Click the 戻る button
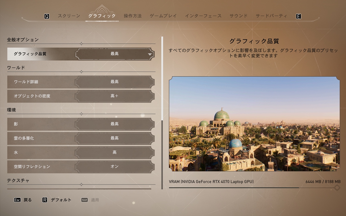346x216 pixels. pyautogui.click(x=28, y=200)
